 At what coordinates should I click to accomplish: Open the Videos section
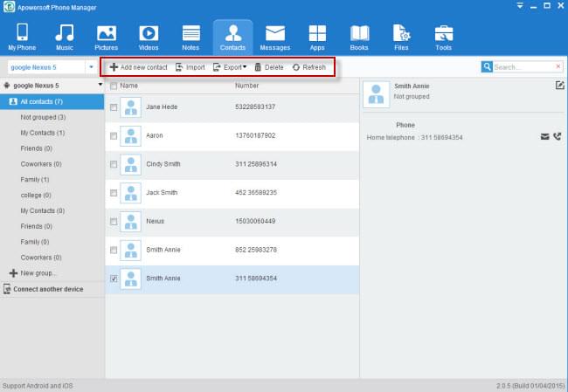point(149,38)
